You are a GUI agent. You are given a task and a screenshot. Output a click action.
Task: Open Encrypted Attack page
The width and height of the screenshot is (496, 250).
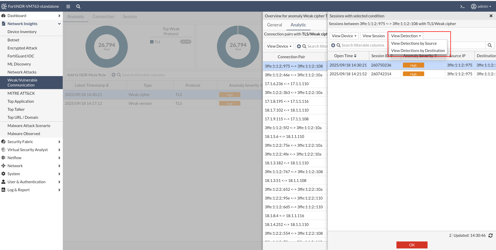tap(22, 48)
